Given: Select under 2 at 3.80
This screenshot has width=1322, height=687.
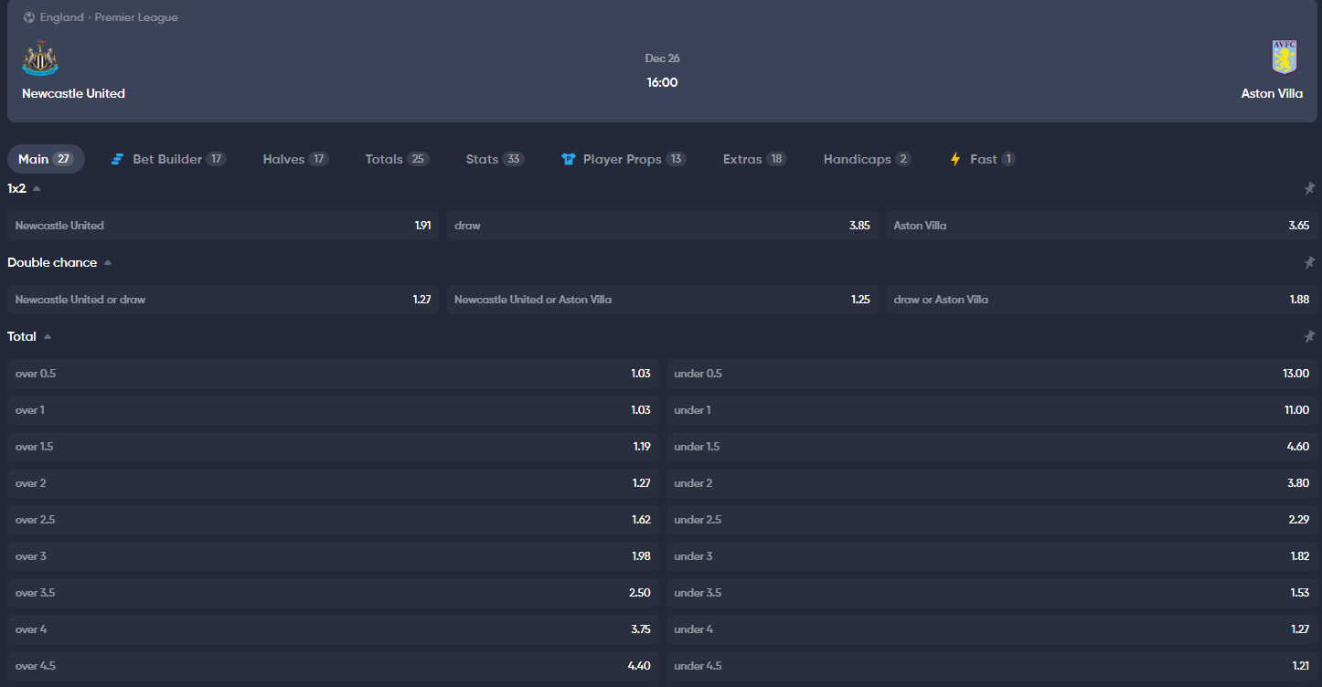Looking at the screenshot, I should pyautogui.click(x=992, y=483).
